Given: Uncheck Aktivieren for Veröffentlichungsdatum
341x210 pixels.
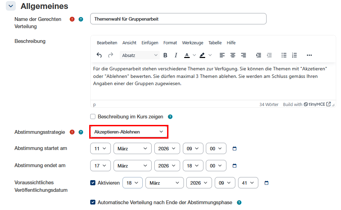Looking at the screenshot, I should coord(93,183).
